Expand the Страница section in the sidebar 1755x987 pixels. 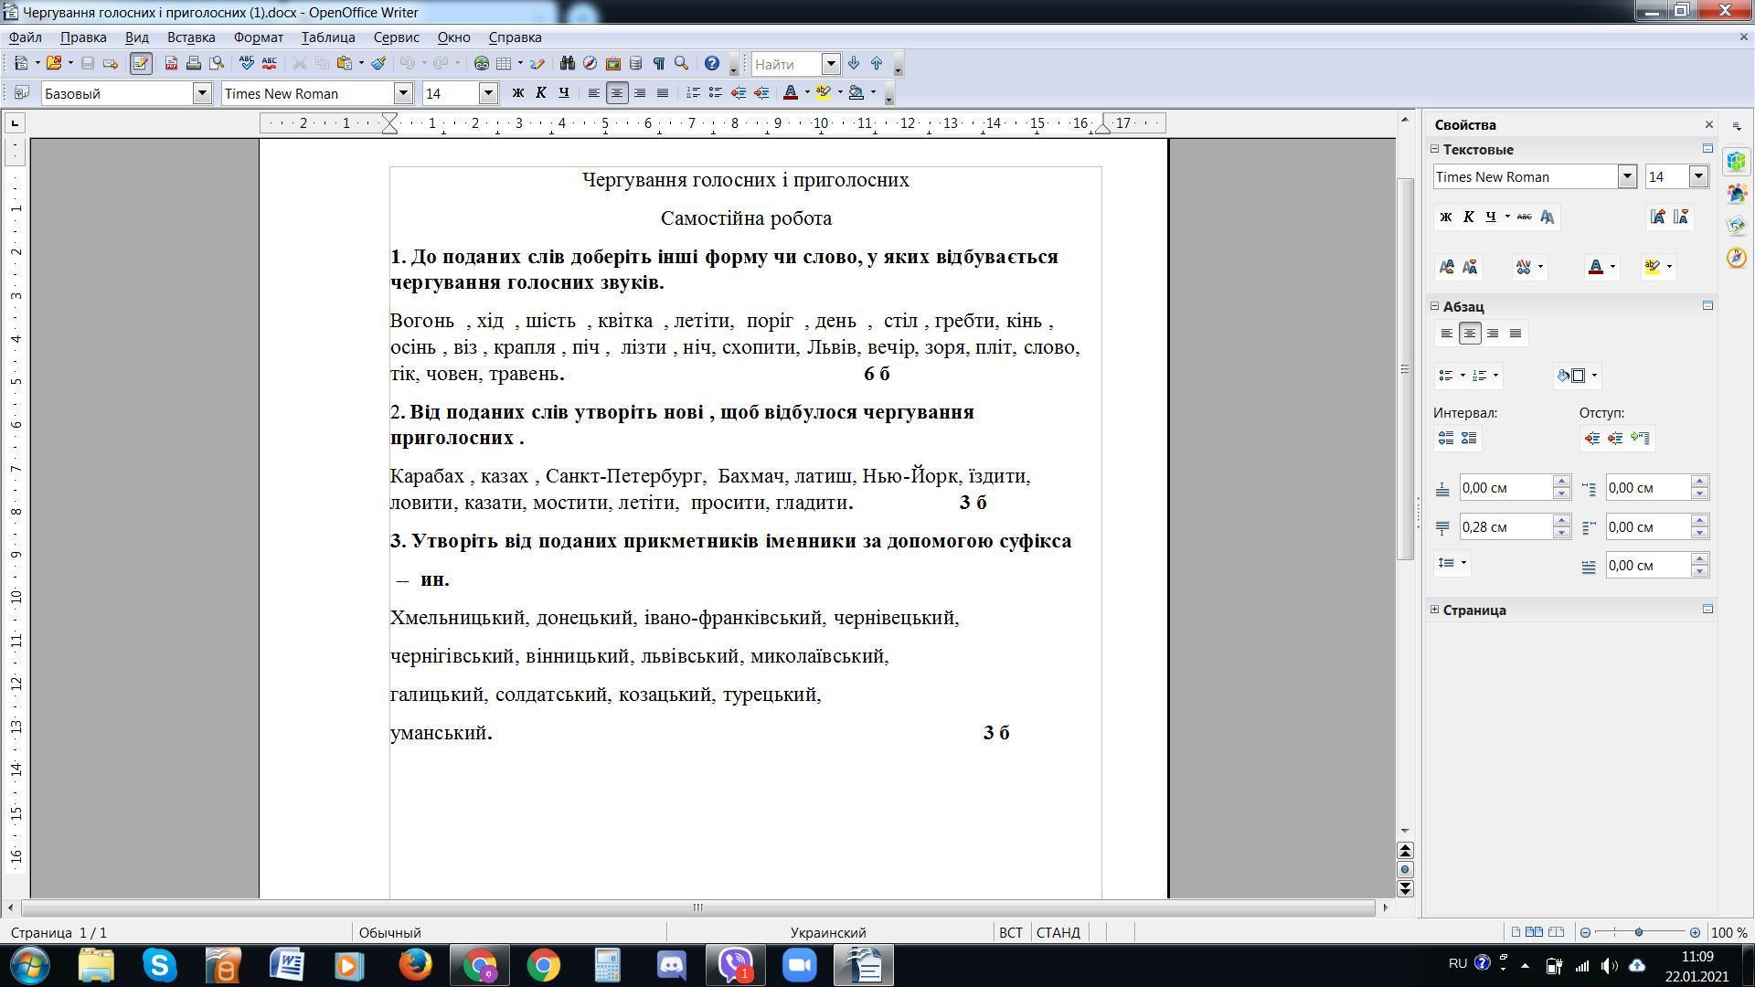coord(1435,610)
